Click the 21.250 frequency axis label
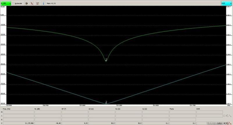 (x=119, y=106)
